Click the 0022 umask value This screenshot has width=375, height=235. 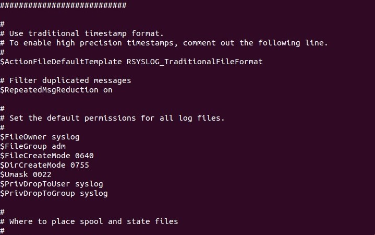tap(42, 174)
